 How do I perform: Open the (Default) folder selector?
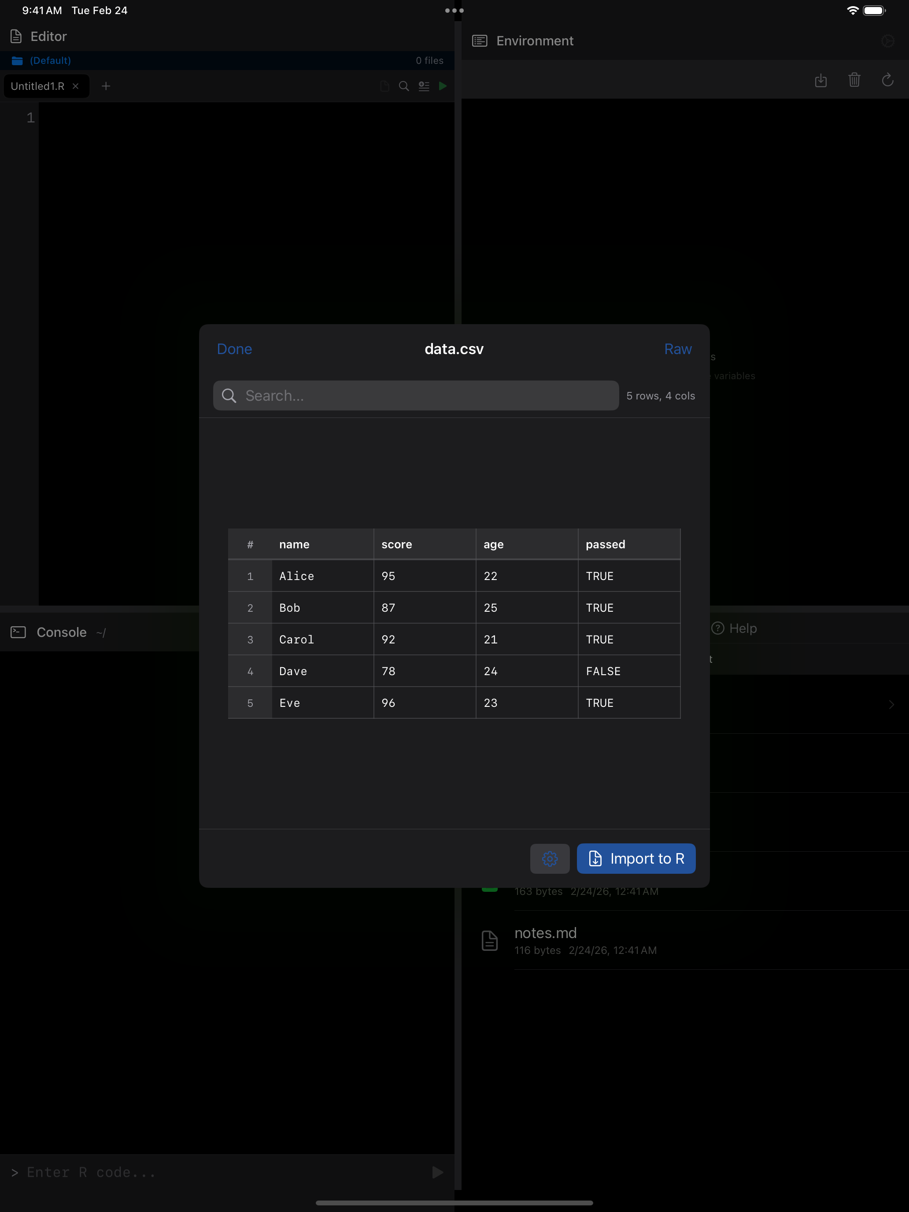tap(50, 60)
